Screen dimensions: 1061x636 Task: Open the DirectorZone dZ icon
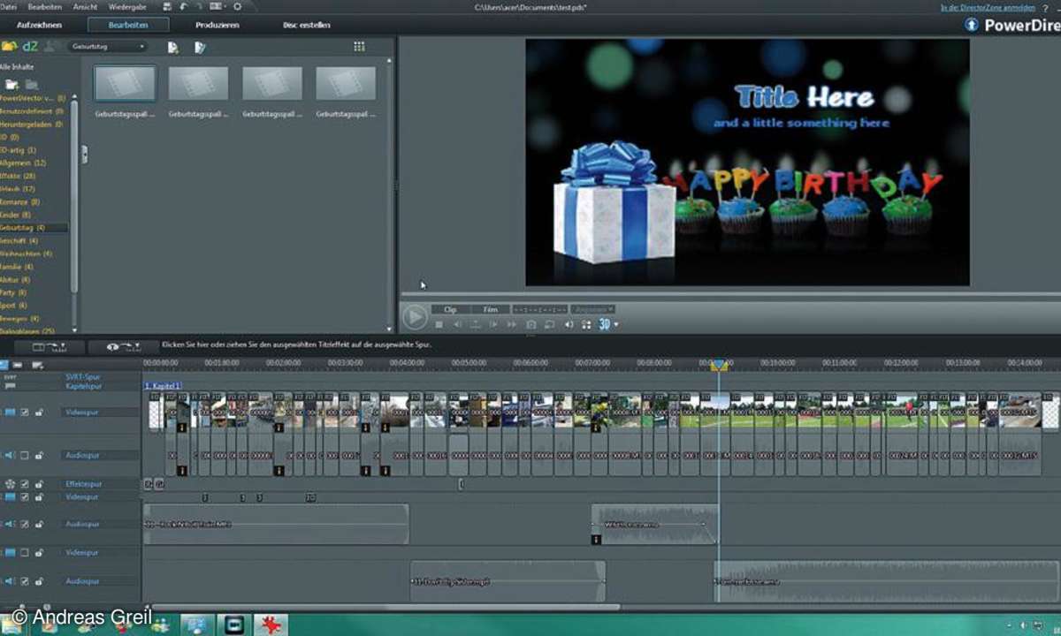(31, 46)
